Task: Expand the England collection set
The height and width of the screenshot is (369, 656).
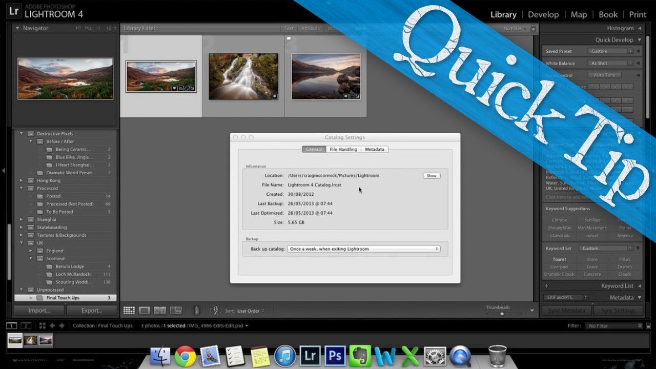Action: click(x=31, y=251)
